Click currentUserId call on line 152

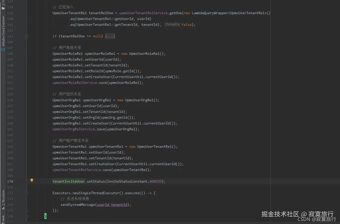[159, 77]
